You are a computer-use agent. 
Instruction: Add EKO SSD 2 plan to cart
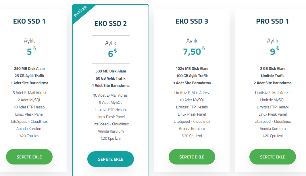click(110, 159)
